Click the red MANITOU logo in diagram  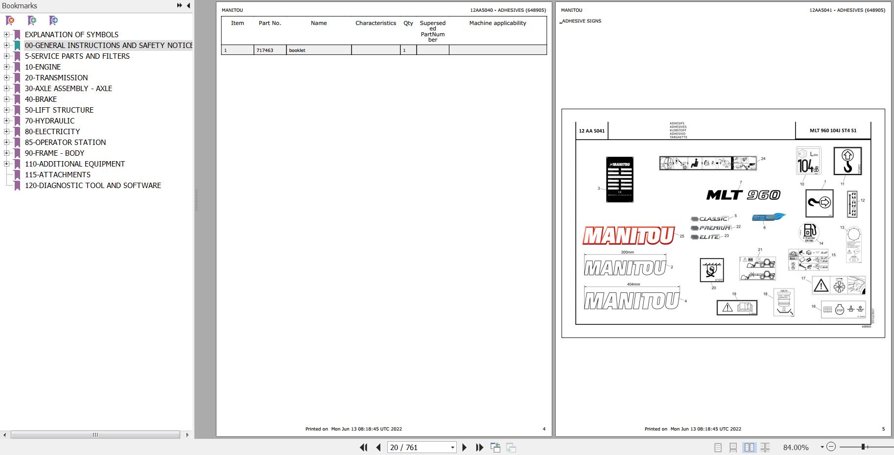coord(629,236)
